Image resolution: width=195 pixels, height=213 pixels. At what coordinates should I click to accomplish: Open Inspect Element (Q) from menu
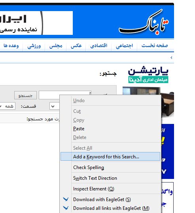94,189
